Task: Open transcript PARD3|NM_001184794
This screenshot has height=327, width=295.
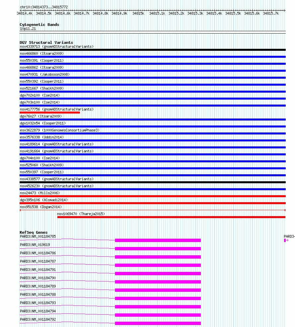Action: 38,311
